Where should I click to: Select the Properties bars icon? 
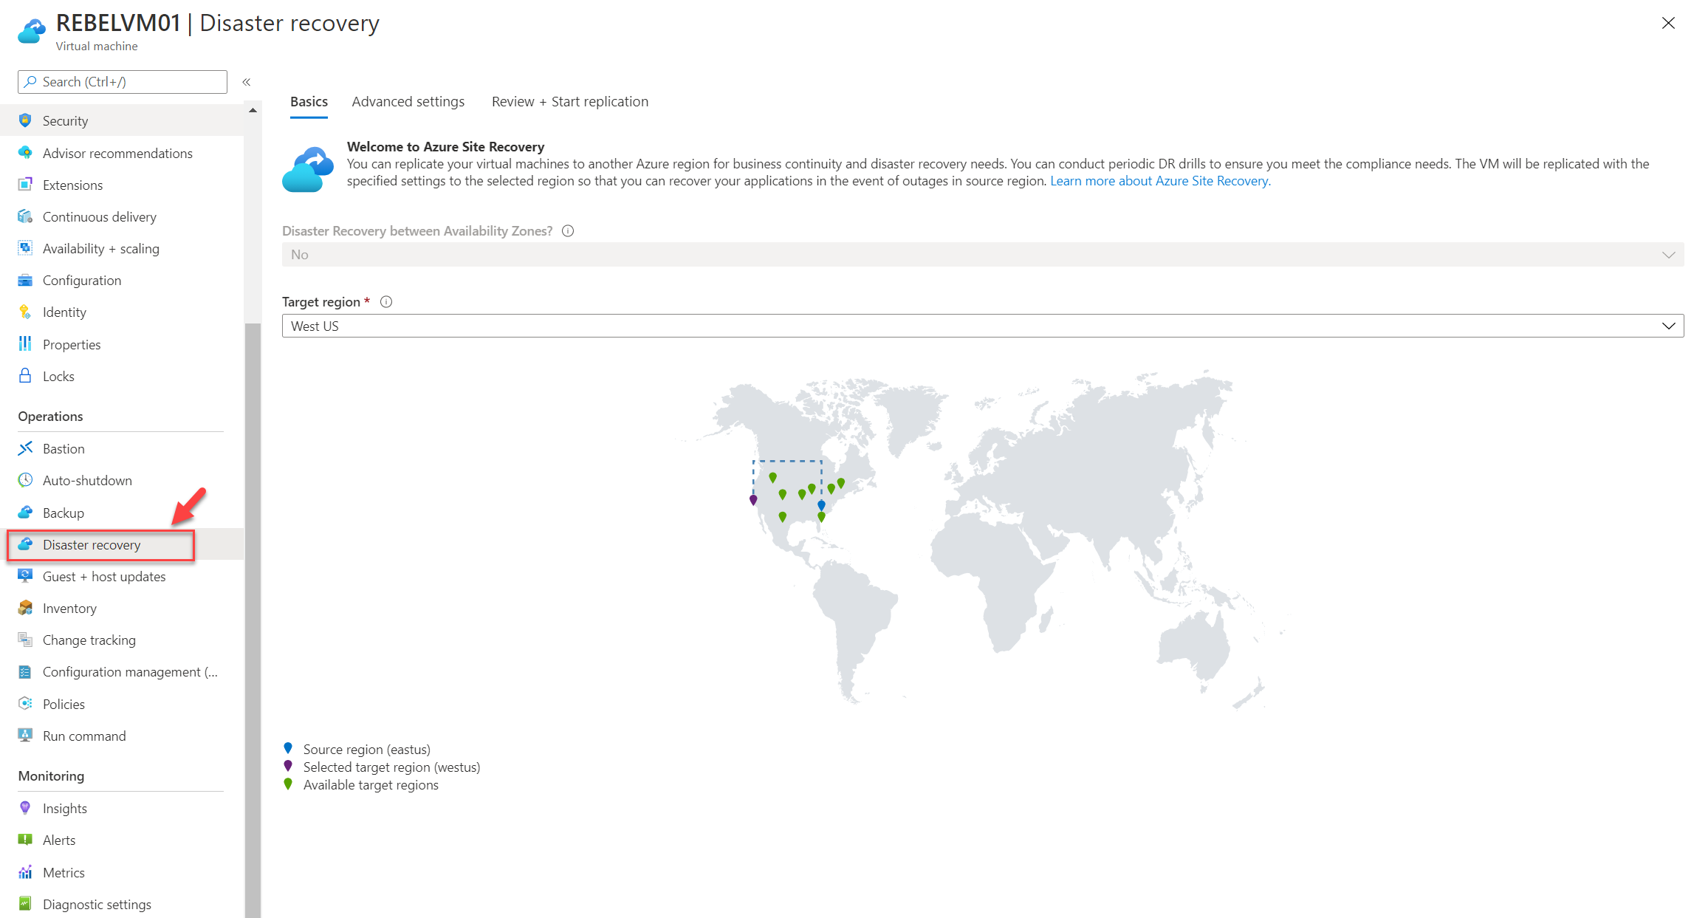[25, 344]
